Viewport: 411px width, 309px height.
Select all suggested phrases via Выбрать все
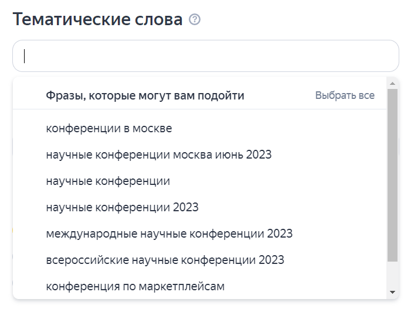tap(345, 95)
